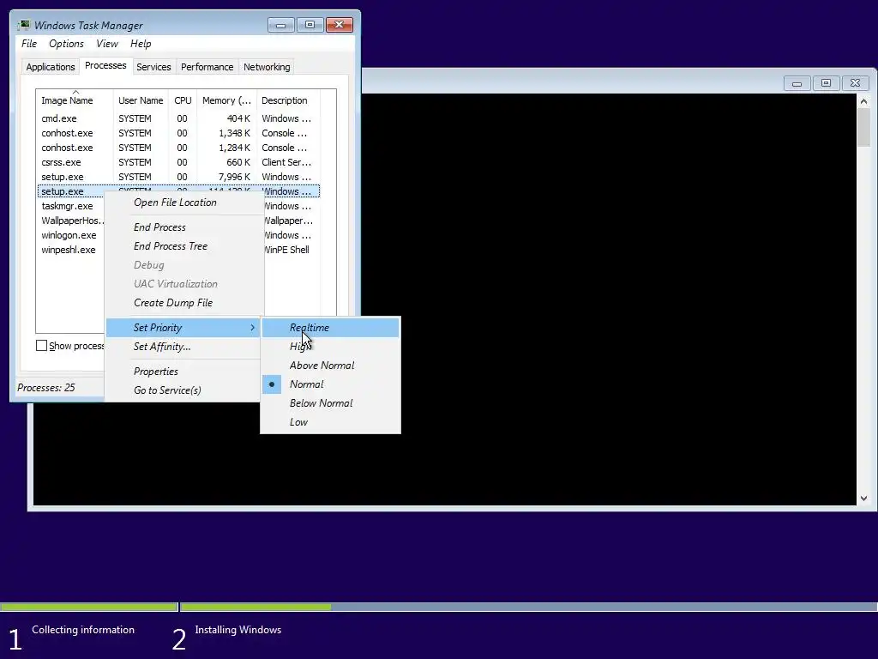The image size is (878, 659).
Task: Choose End Process in context menu
Action: (183, 227)
